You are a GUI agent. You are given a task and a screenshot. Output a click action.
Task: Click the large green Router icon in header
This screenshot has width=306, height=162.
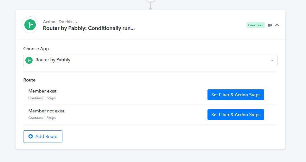pyautogui.click(x=30, y=25)
